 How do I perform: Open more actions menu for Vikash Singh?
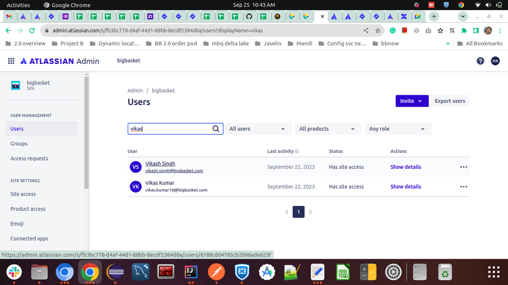click(x=464, y=167)
